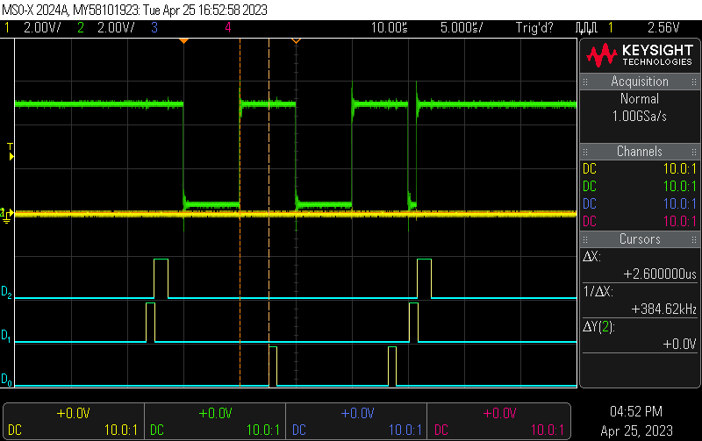Click the pink DC 10.0:1 channels row

tap(640, 221)
